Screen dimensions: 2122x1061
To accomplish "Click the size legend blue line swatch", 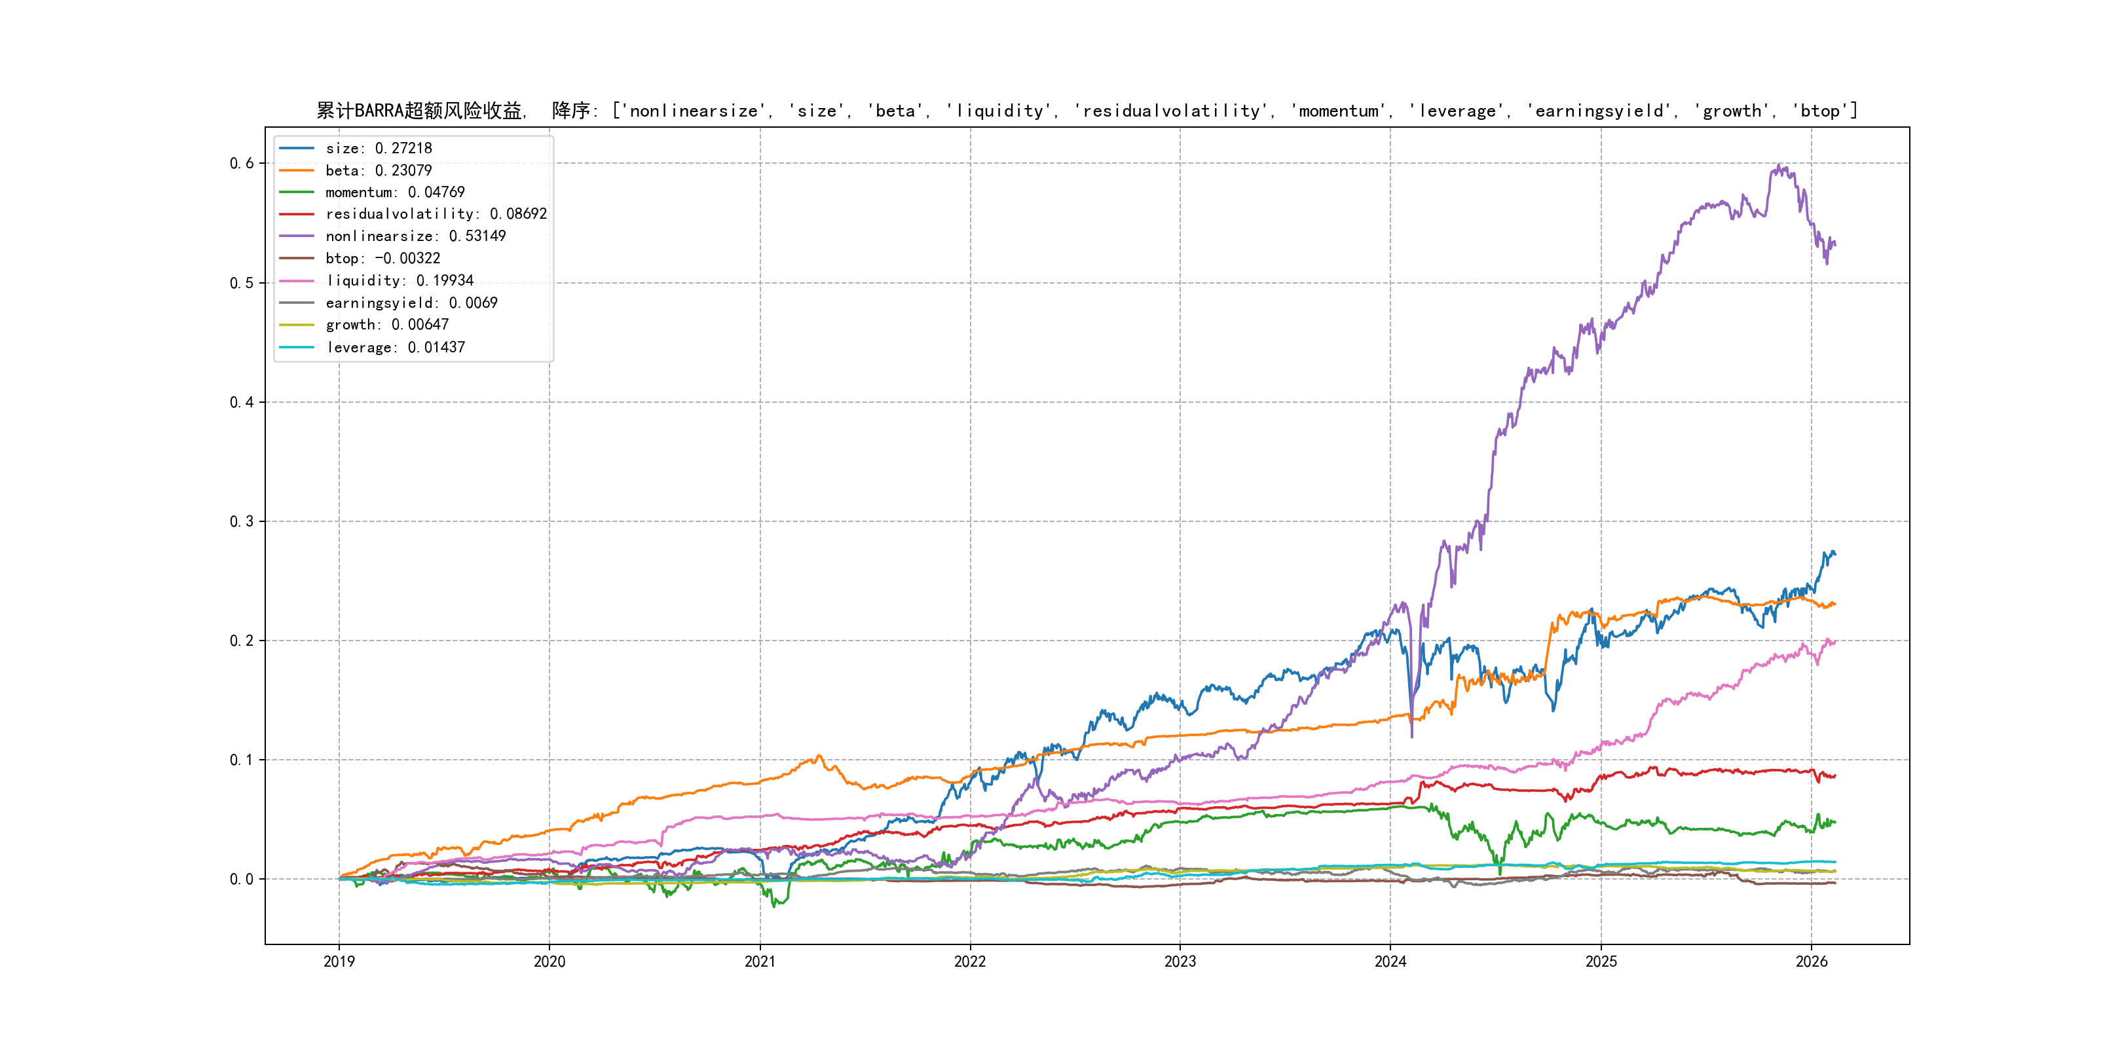I will click(297, 148).
